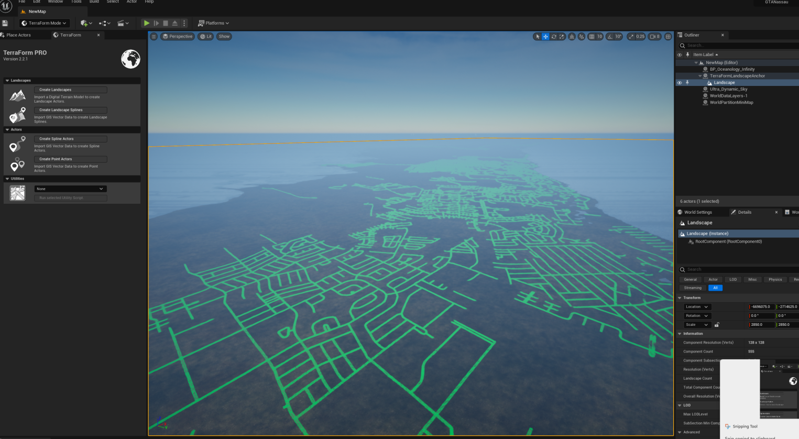Switch to the World Settings tab
This screenshot has height=439, width=799.
698,212
